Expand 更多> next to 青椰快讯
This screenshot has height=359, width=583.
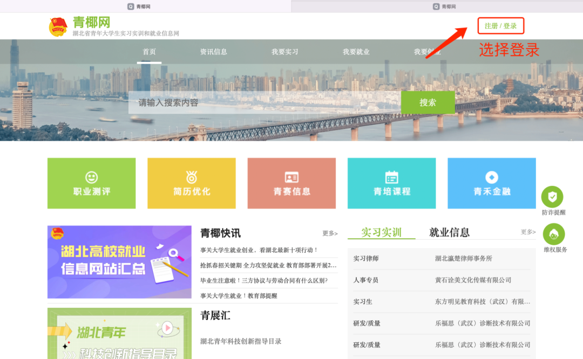tap(330, 233)
